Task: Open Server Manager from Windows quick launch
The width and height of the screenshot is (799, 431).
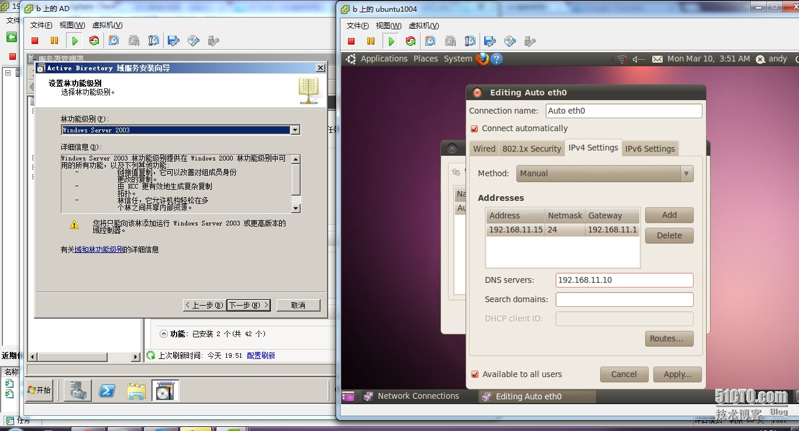Action: click(77, 391)
